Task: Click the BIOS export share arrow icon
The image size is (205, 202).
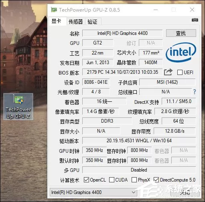Action: 168,72
